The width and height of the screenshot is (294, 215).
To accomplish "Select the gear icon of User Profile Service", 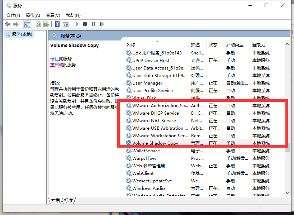I will pyautogui.click(x=128, y=90).
